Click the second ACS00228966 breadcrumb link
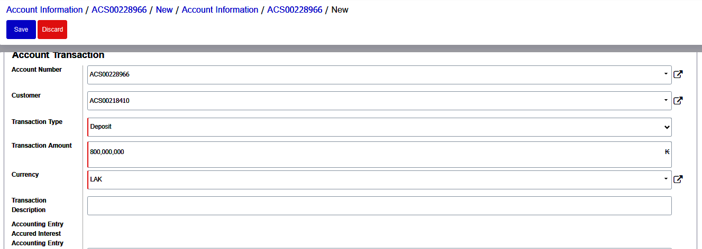This screenshot has width=702, height=249. [295, 10]
